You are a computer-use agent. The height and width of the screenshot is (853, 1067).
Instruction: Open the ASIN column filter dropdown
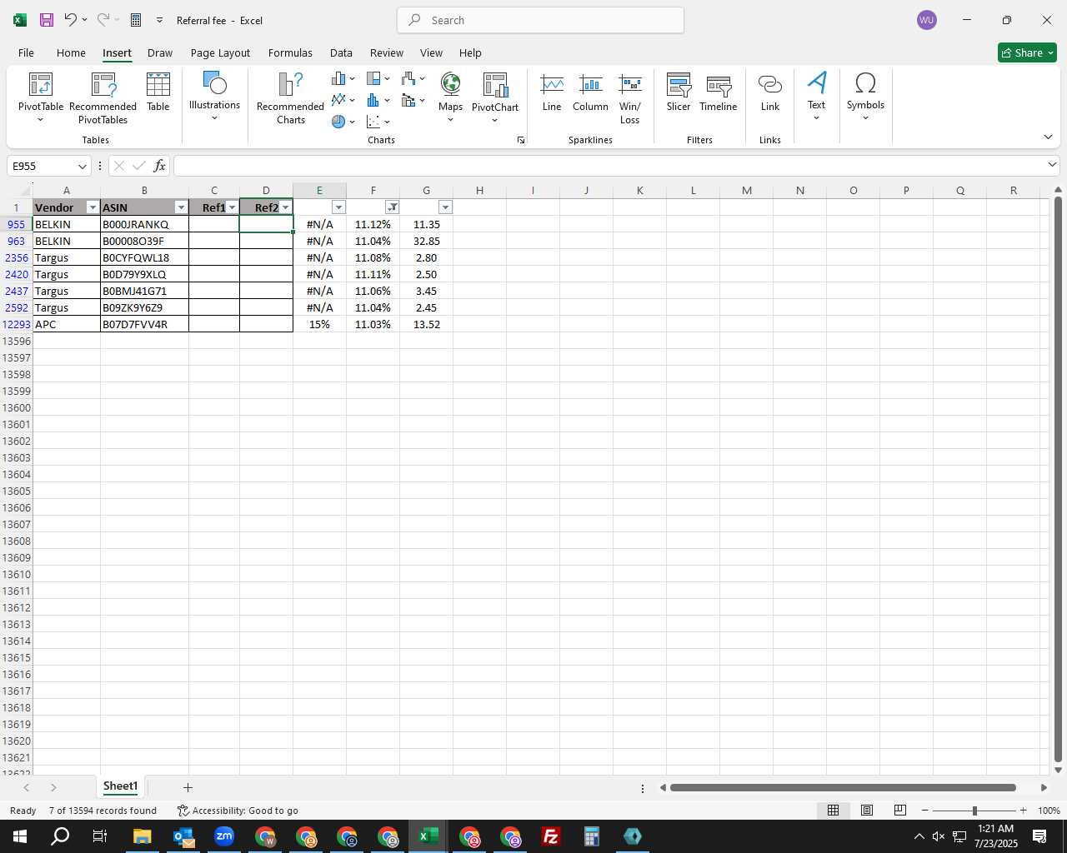point(181,207)
